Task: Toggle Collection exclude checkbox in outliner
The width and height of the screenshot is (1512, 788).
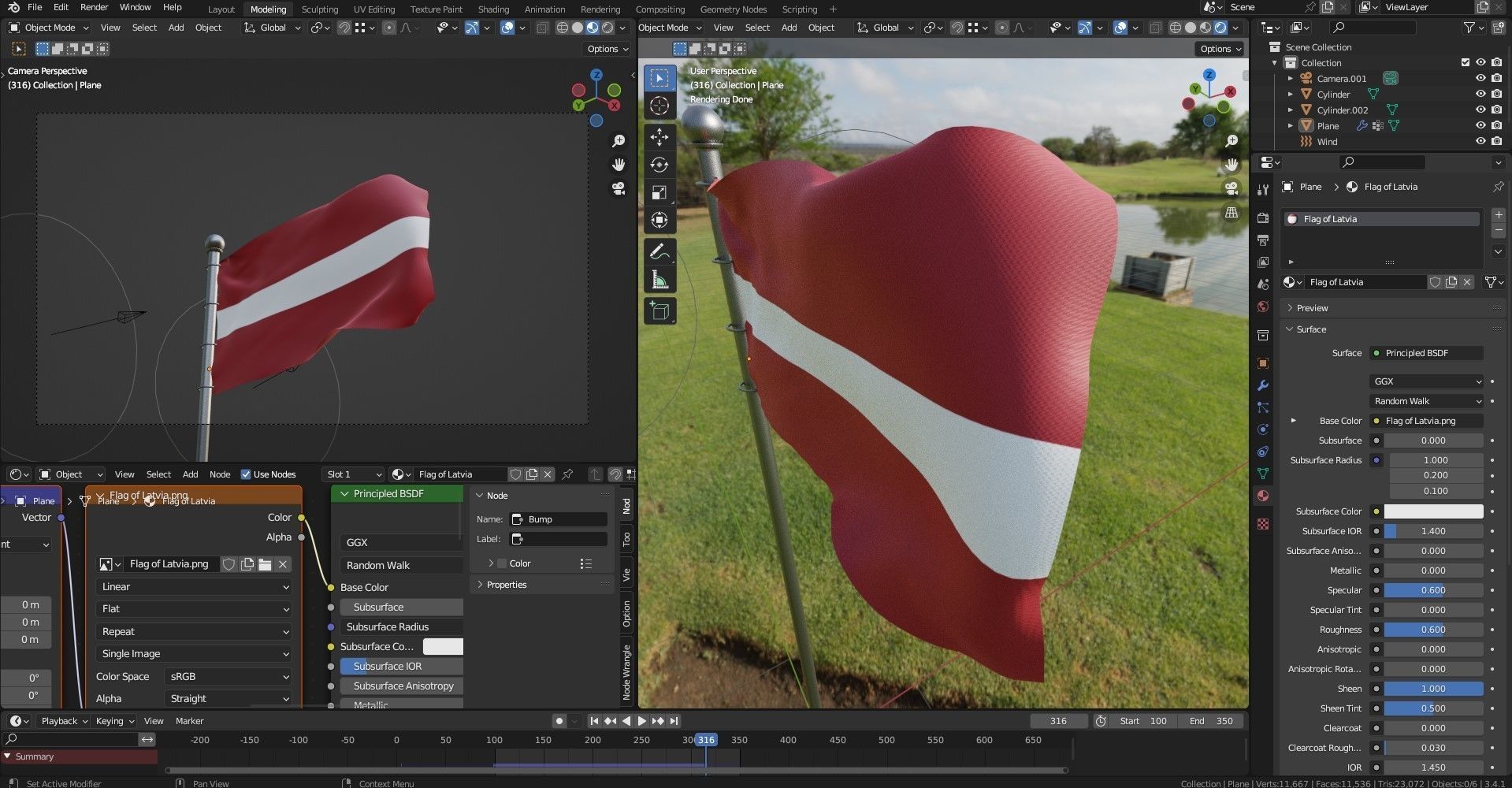Action: 1466,63
